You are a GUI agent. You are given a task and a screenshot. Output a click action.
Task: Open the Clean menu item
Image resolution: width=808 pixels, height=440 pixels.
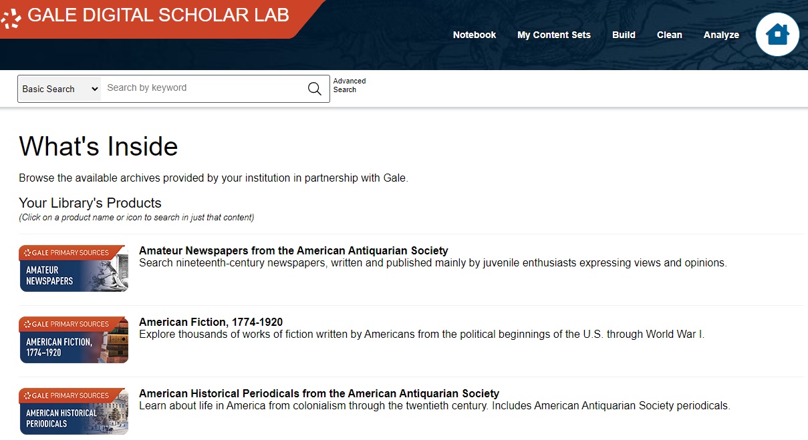670,35
